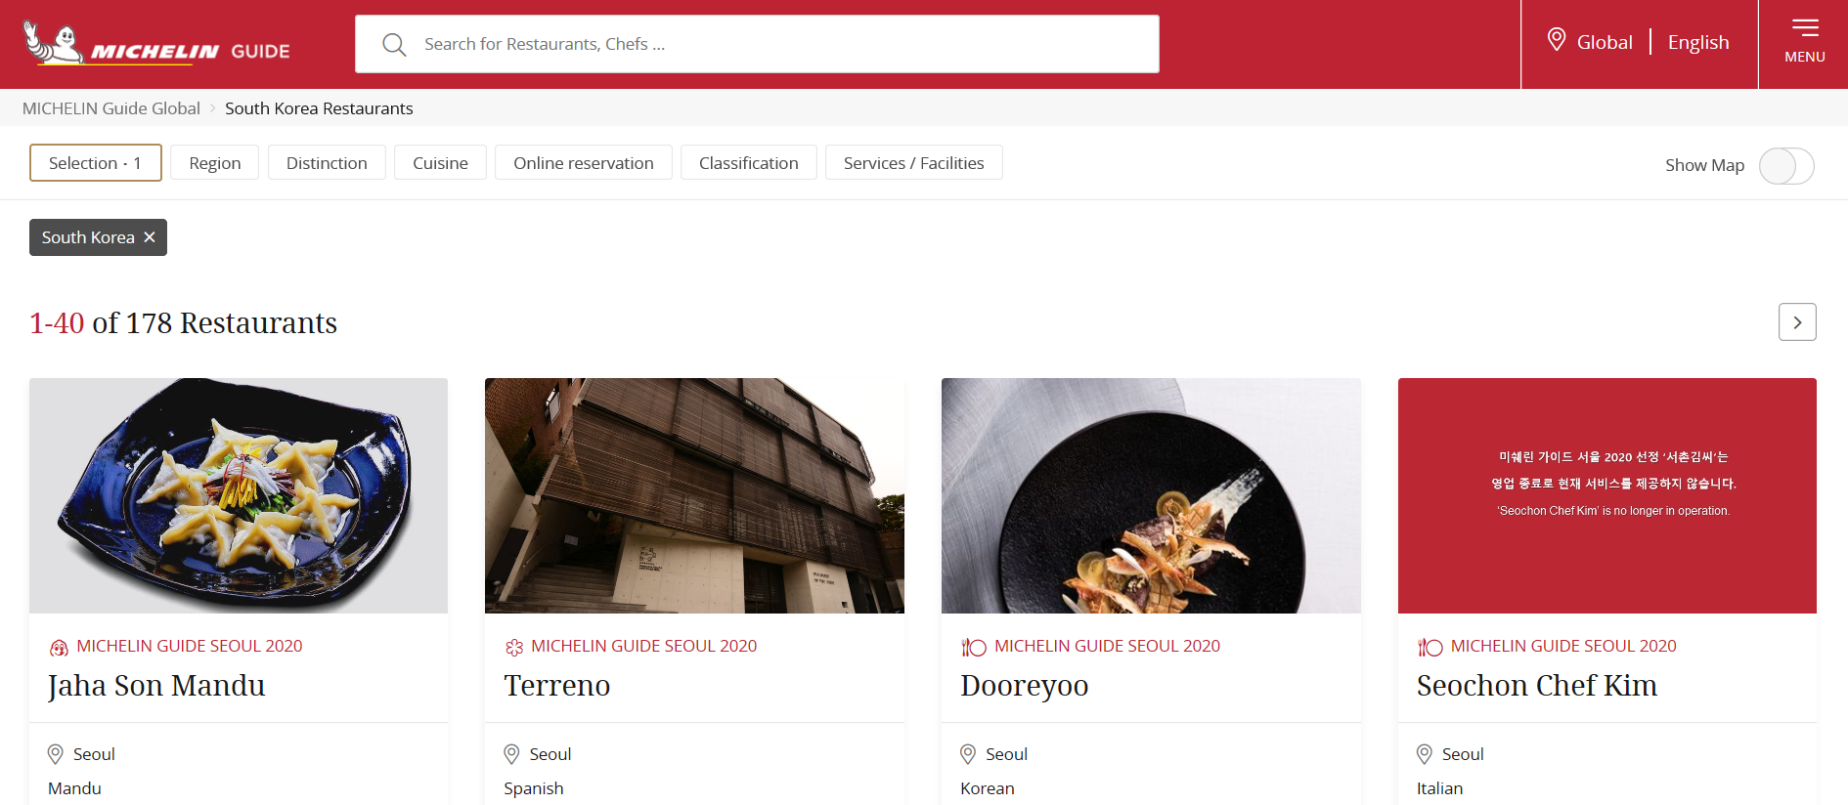Click location pin on Terreno card

click(511, 754)
